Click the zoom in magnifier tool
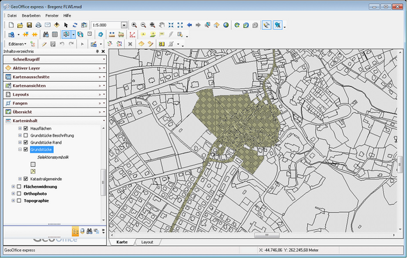Screen dimensions: 407x258 (x=134, y=25)
